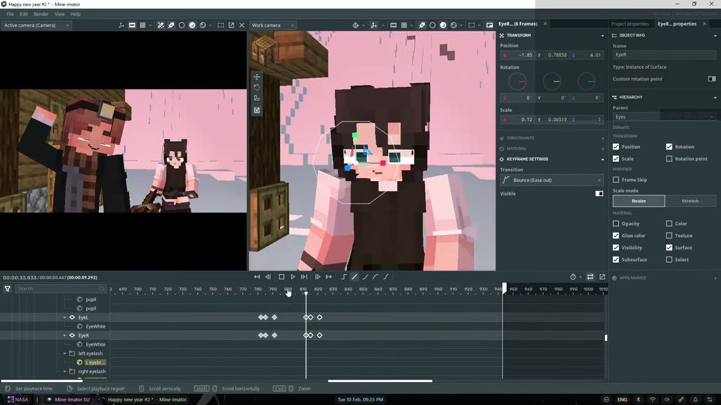Viewport: 721px width, 405px height.
Task: Toggle the Visible keyframe switch
Action: point(599,193)
